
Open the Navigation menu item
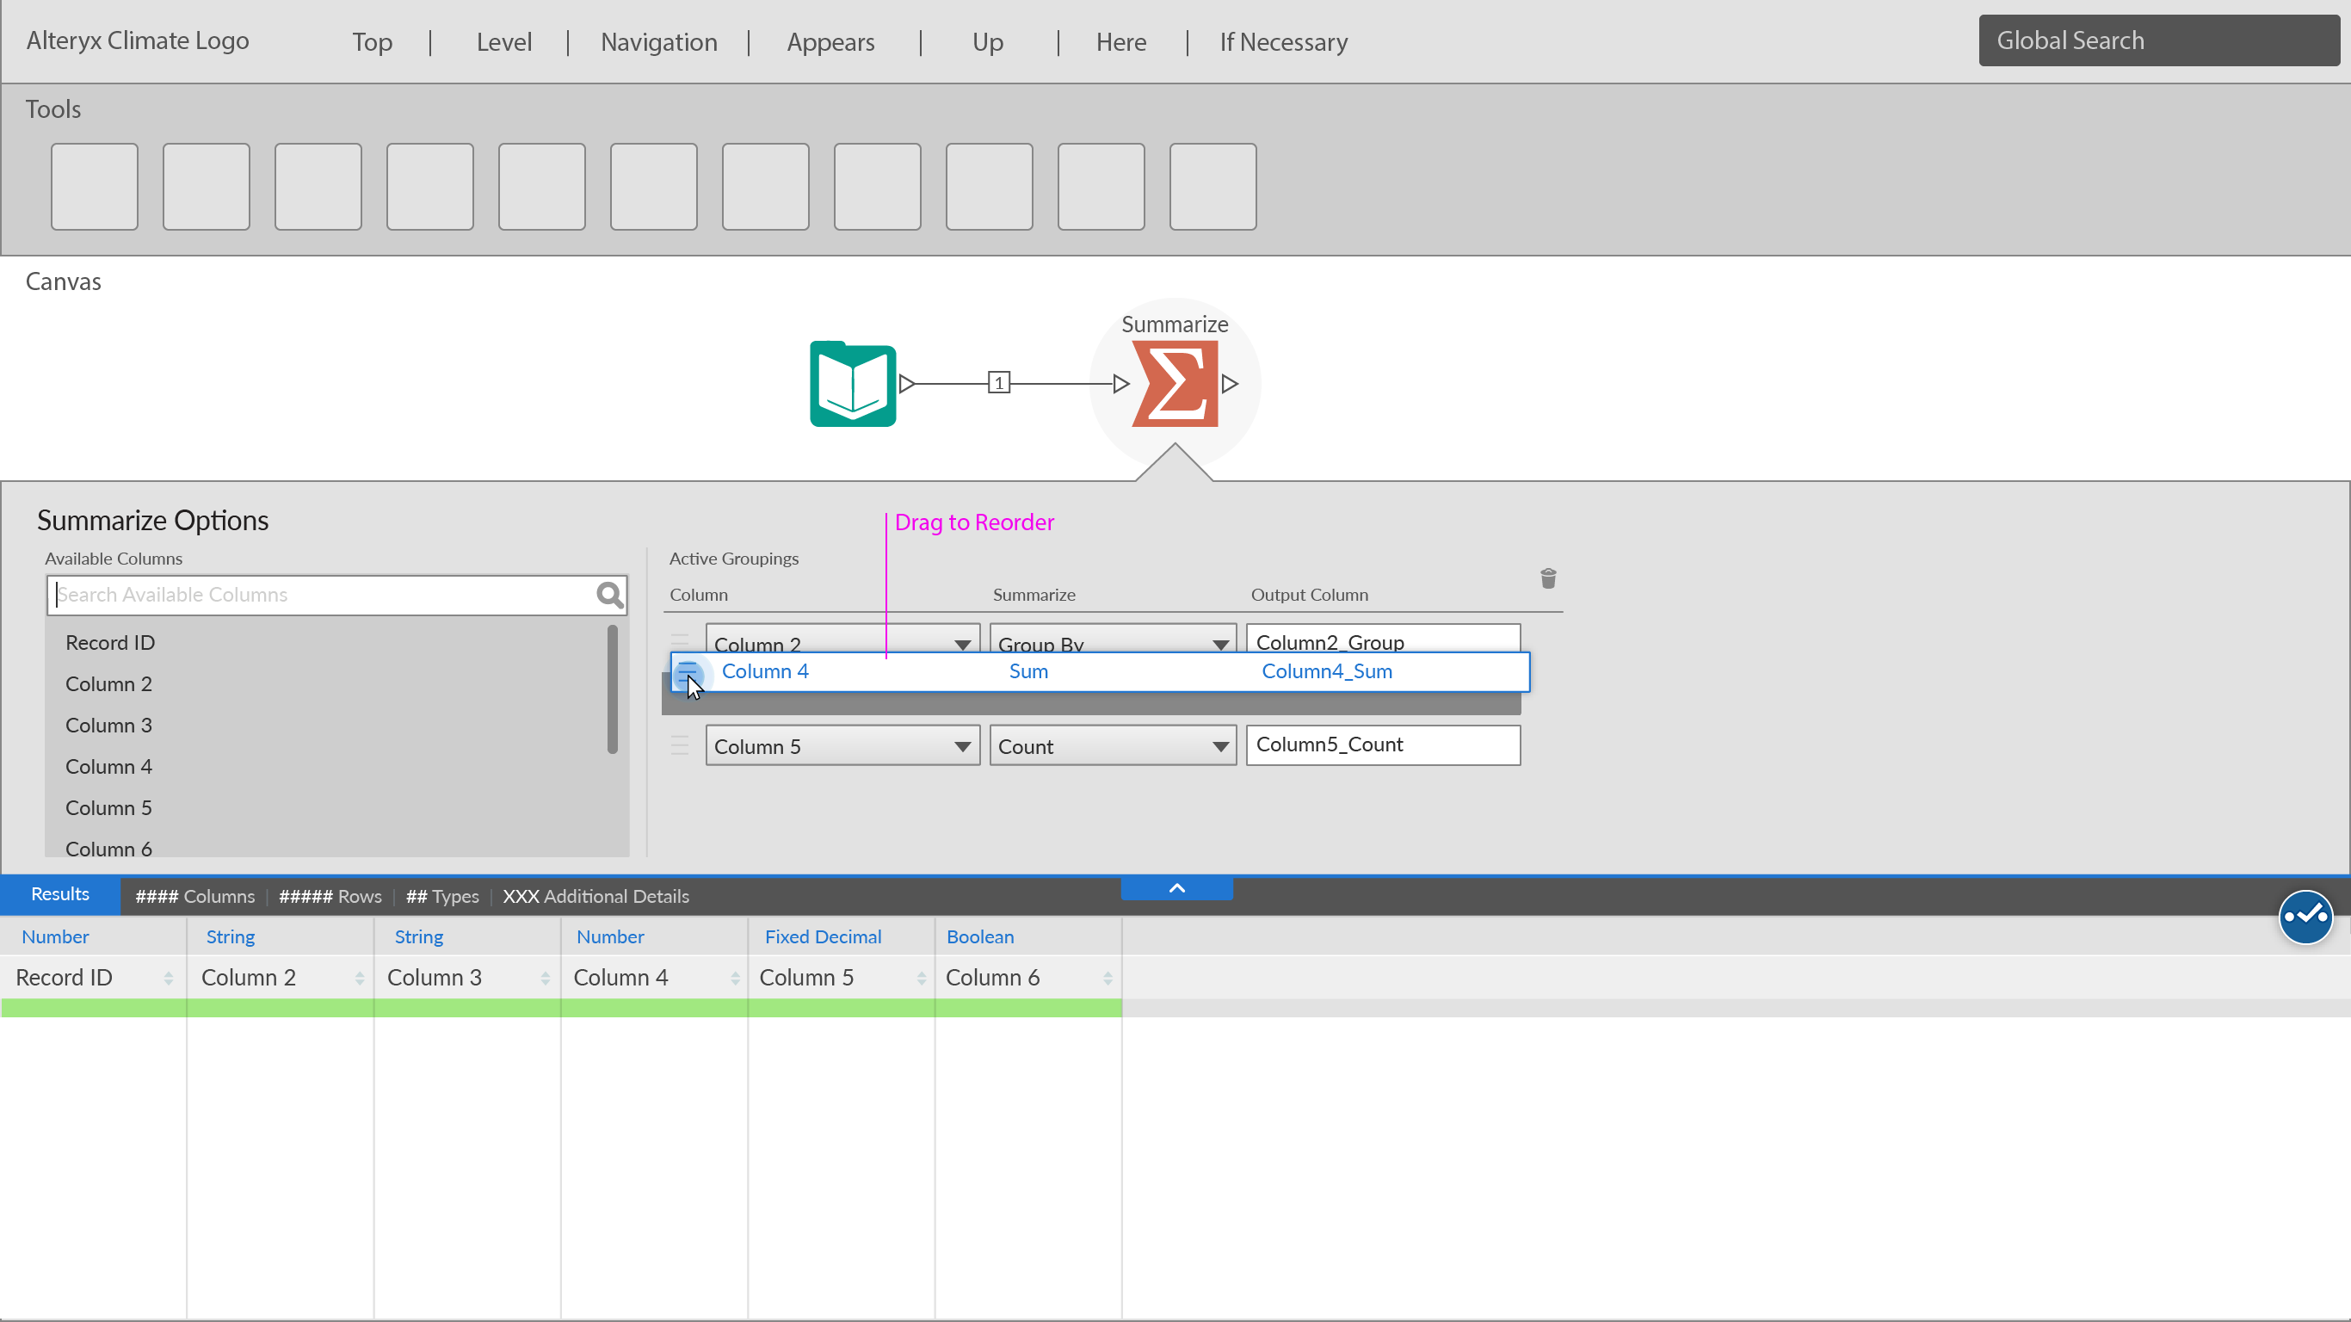[658, 42]
